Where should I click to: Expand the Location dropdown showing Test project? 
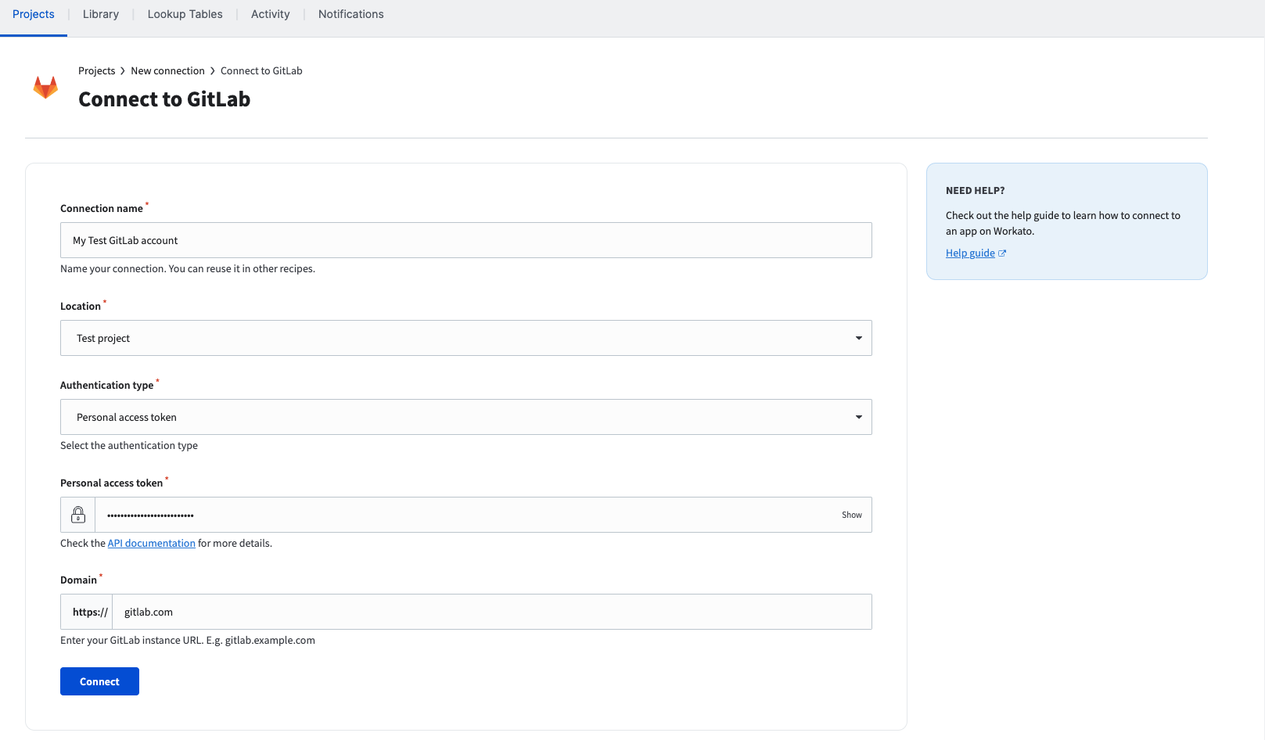pyautogui.click(x=466, y=338)
